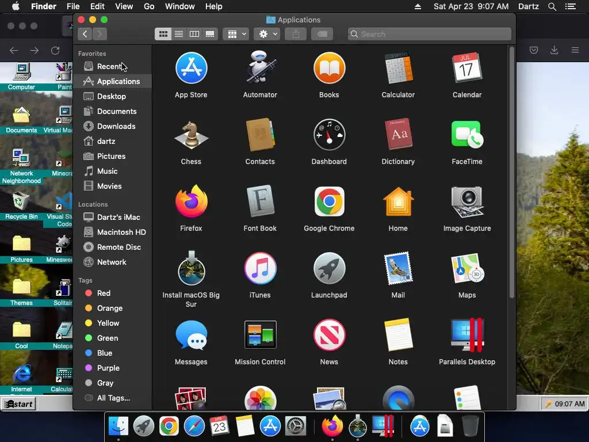Click the downloads icon in background browser
The height and width of the screenshot is (442, 589).
(x=554, y=50)
